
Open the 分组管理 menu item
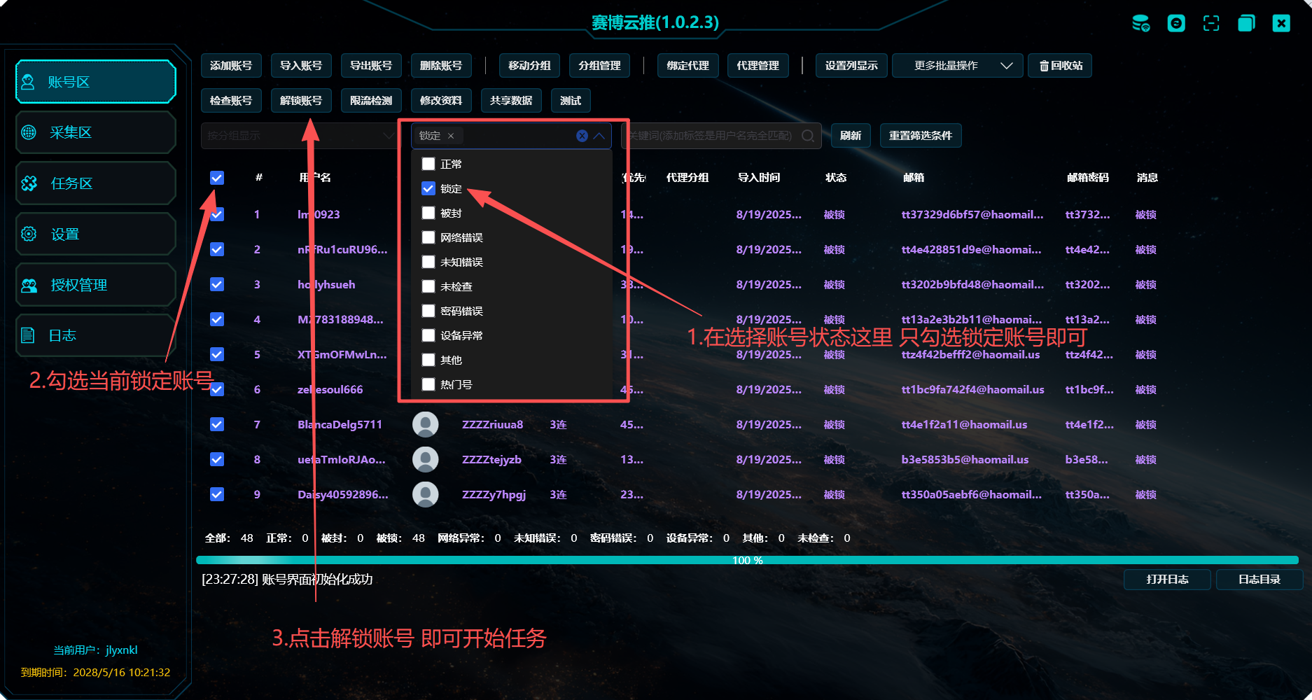click(599, 65)
